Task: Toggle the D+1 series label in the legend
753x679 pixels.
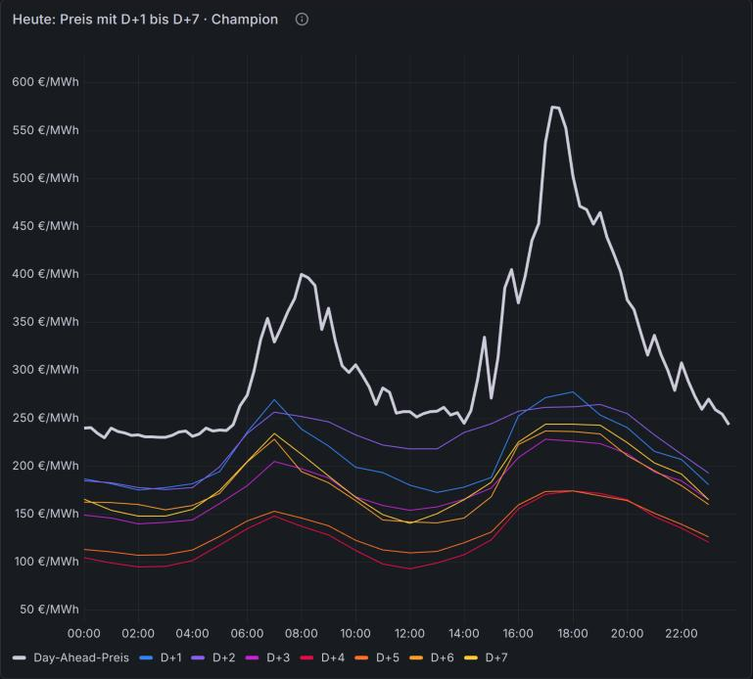Action: pyautogui.click(x=171, y=657)
